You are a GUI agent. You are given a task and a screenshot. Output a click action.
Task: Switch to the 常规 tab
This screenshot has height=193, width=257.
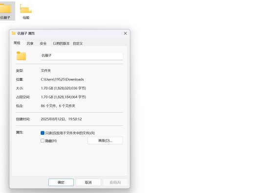17,43
